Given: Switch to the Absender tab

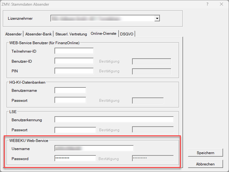Looking at the screenshot, I should click(13, 34).
